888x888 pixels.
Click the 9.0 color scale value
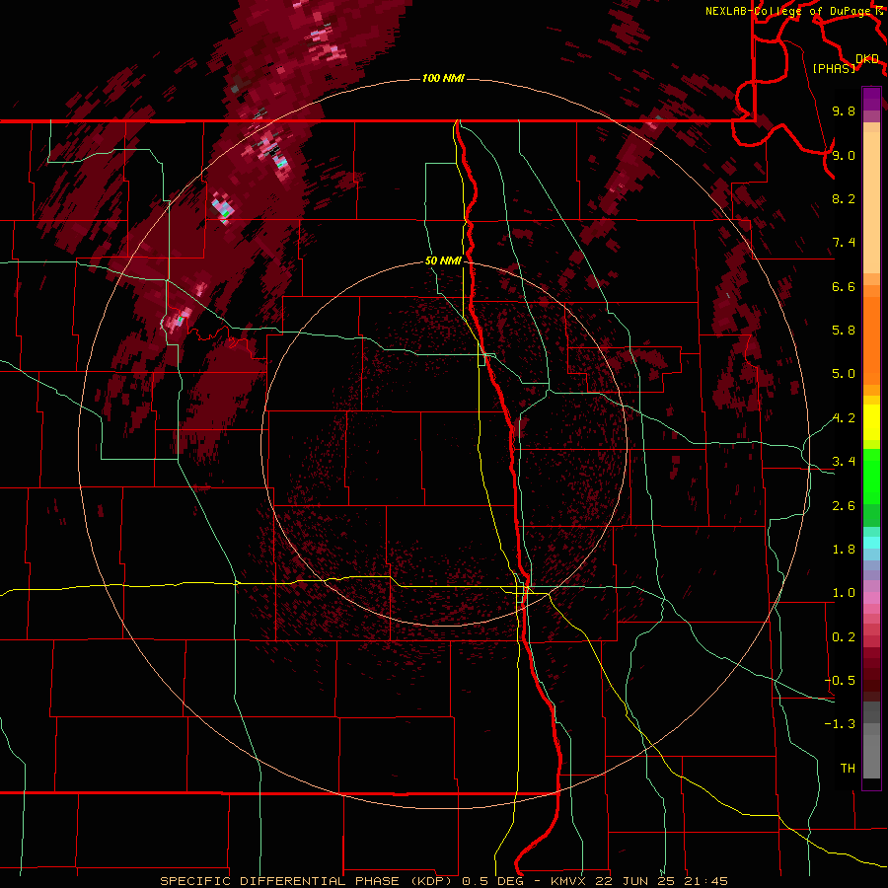(844, 155)
